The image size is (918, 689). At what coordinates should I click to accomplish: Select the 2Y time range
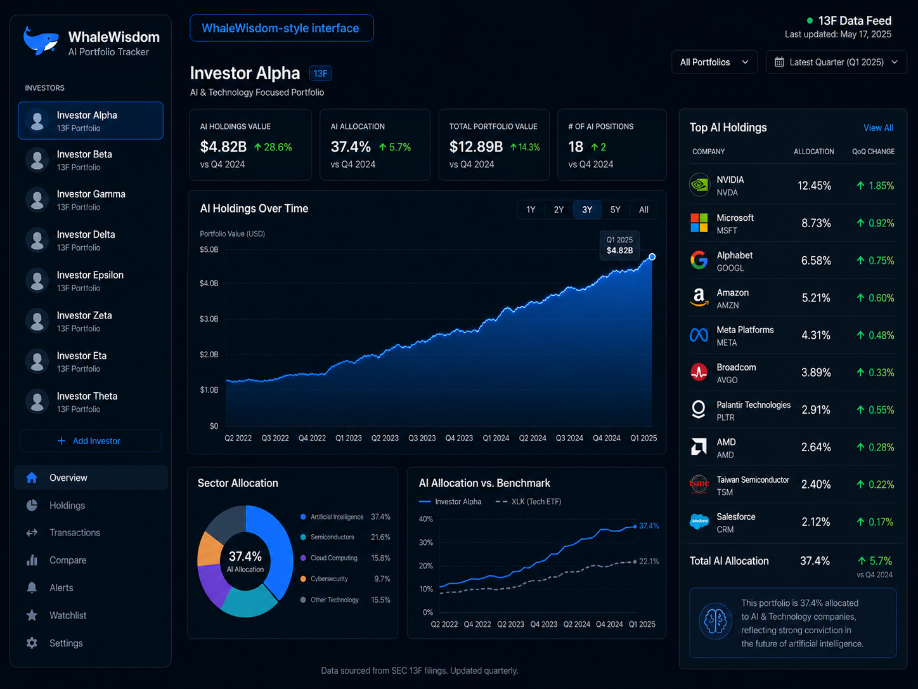[559, 209]
